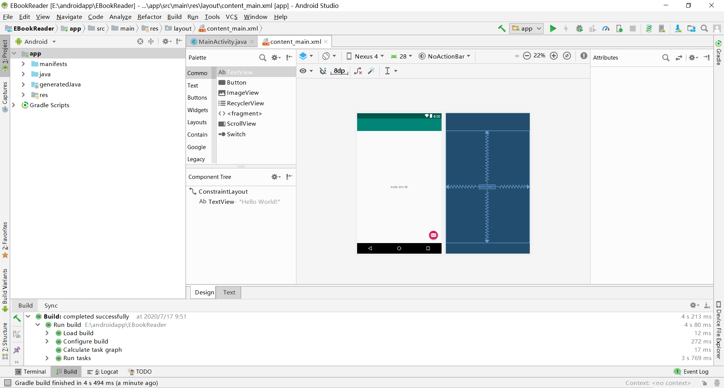Click Clear All Constraints icon

[x=358, y=71]
